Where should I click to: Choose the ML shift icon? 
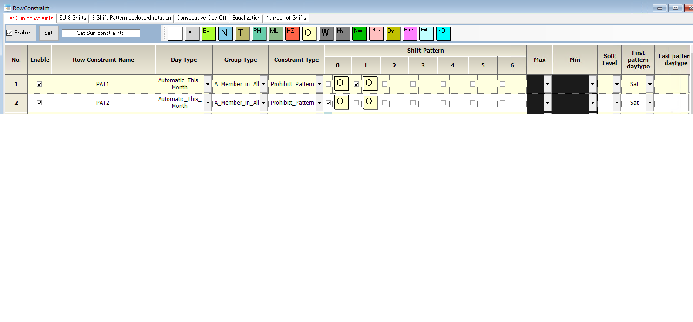tap(276, 34)
